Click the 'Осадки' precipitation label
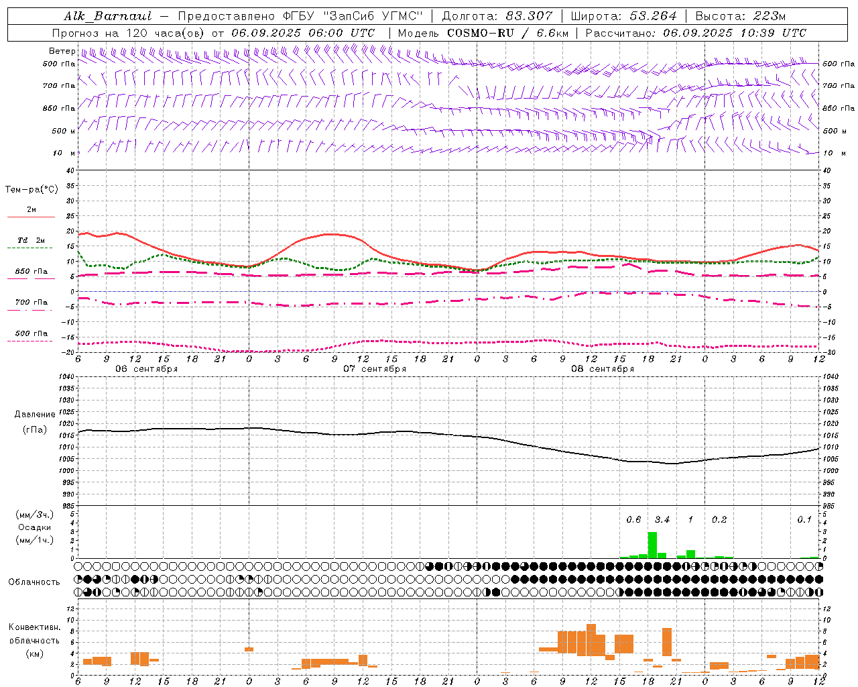This screenshot has width=858, height=687. point(34,527)
